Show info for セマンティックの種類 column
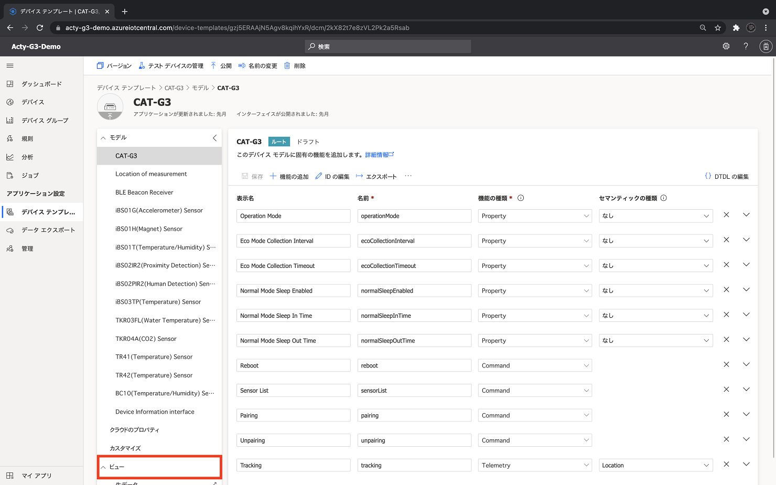Screen dimensions: 776x485 pos(663,198)
